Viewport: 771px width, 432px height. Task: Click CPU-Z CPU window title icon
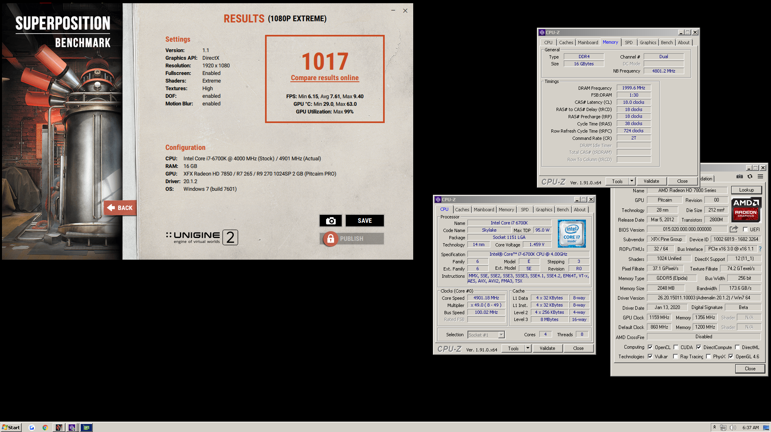pos(438,200)
